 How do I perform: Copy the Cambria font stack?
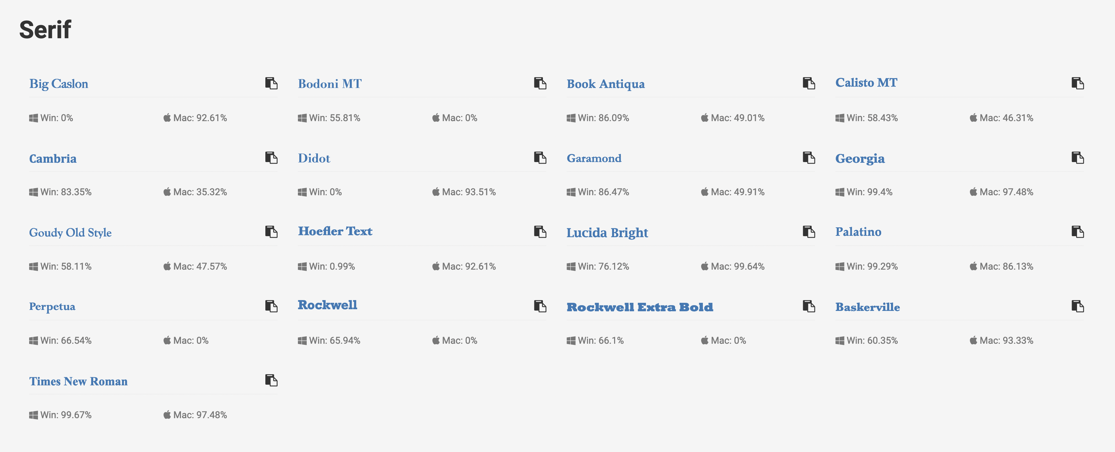pyautogui.click(x=271, y=158)
